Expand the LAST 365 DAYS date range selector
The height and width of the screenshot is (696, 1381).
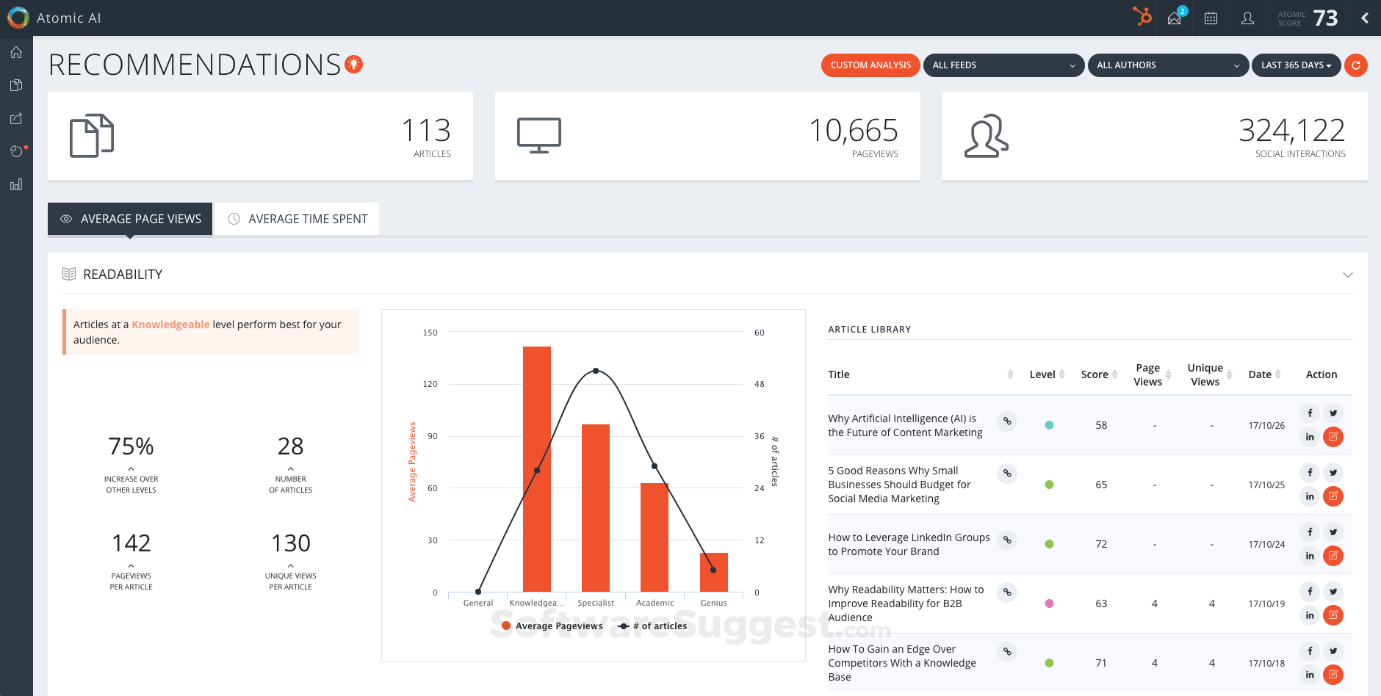(1296, 65)
